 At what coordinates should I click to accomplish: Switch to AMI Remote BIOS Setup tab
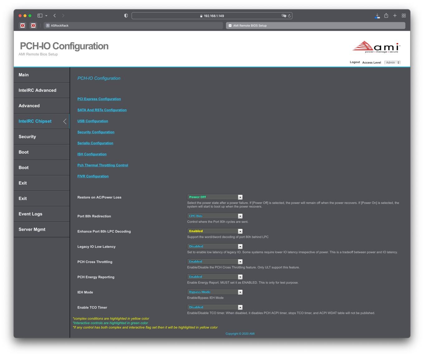[x=316, y=26]
